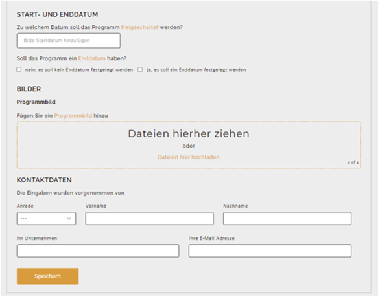Click 'Dateien hier hochladen' upload link
378x297 pixels.
pyautogui.click(x=189, y=157)
